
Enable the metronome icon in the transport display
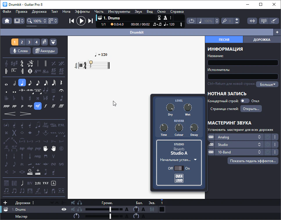click(x=165, y=18)
